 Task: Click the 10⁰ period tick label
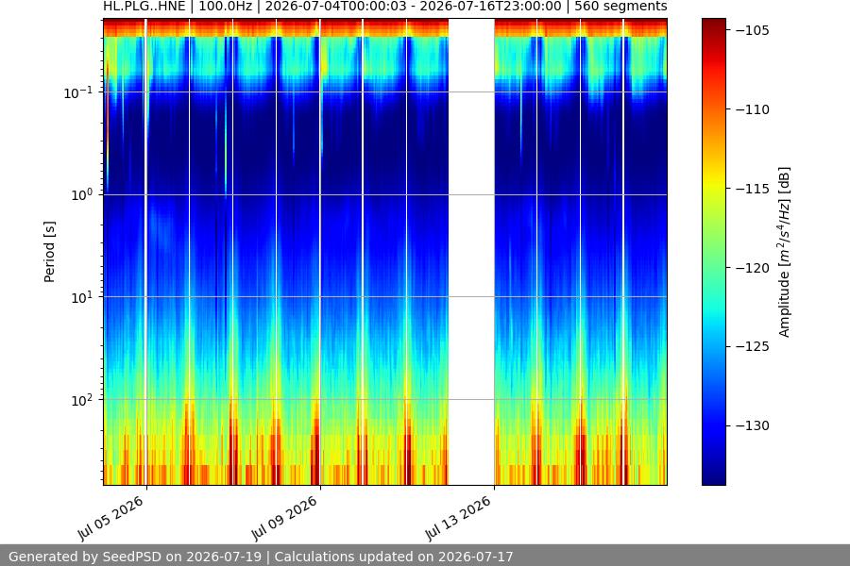click(x=81, y=194)
